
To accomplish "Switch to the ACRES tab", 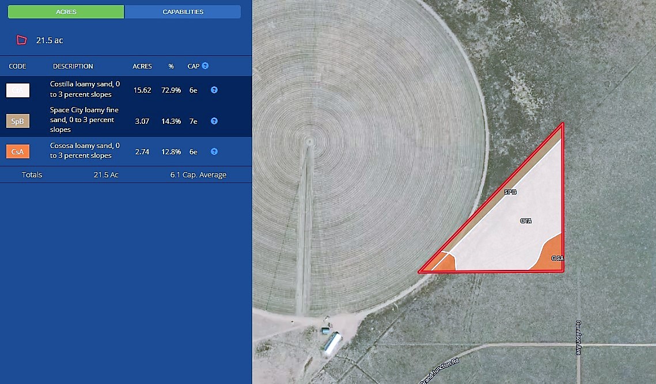I will (66, 12).
